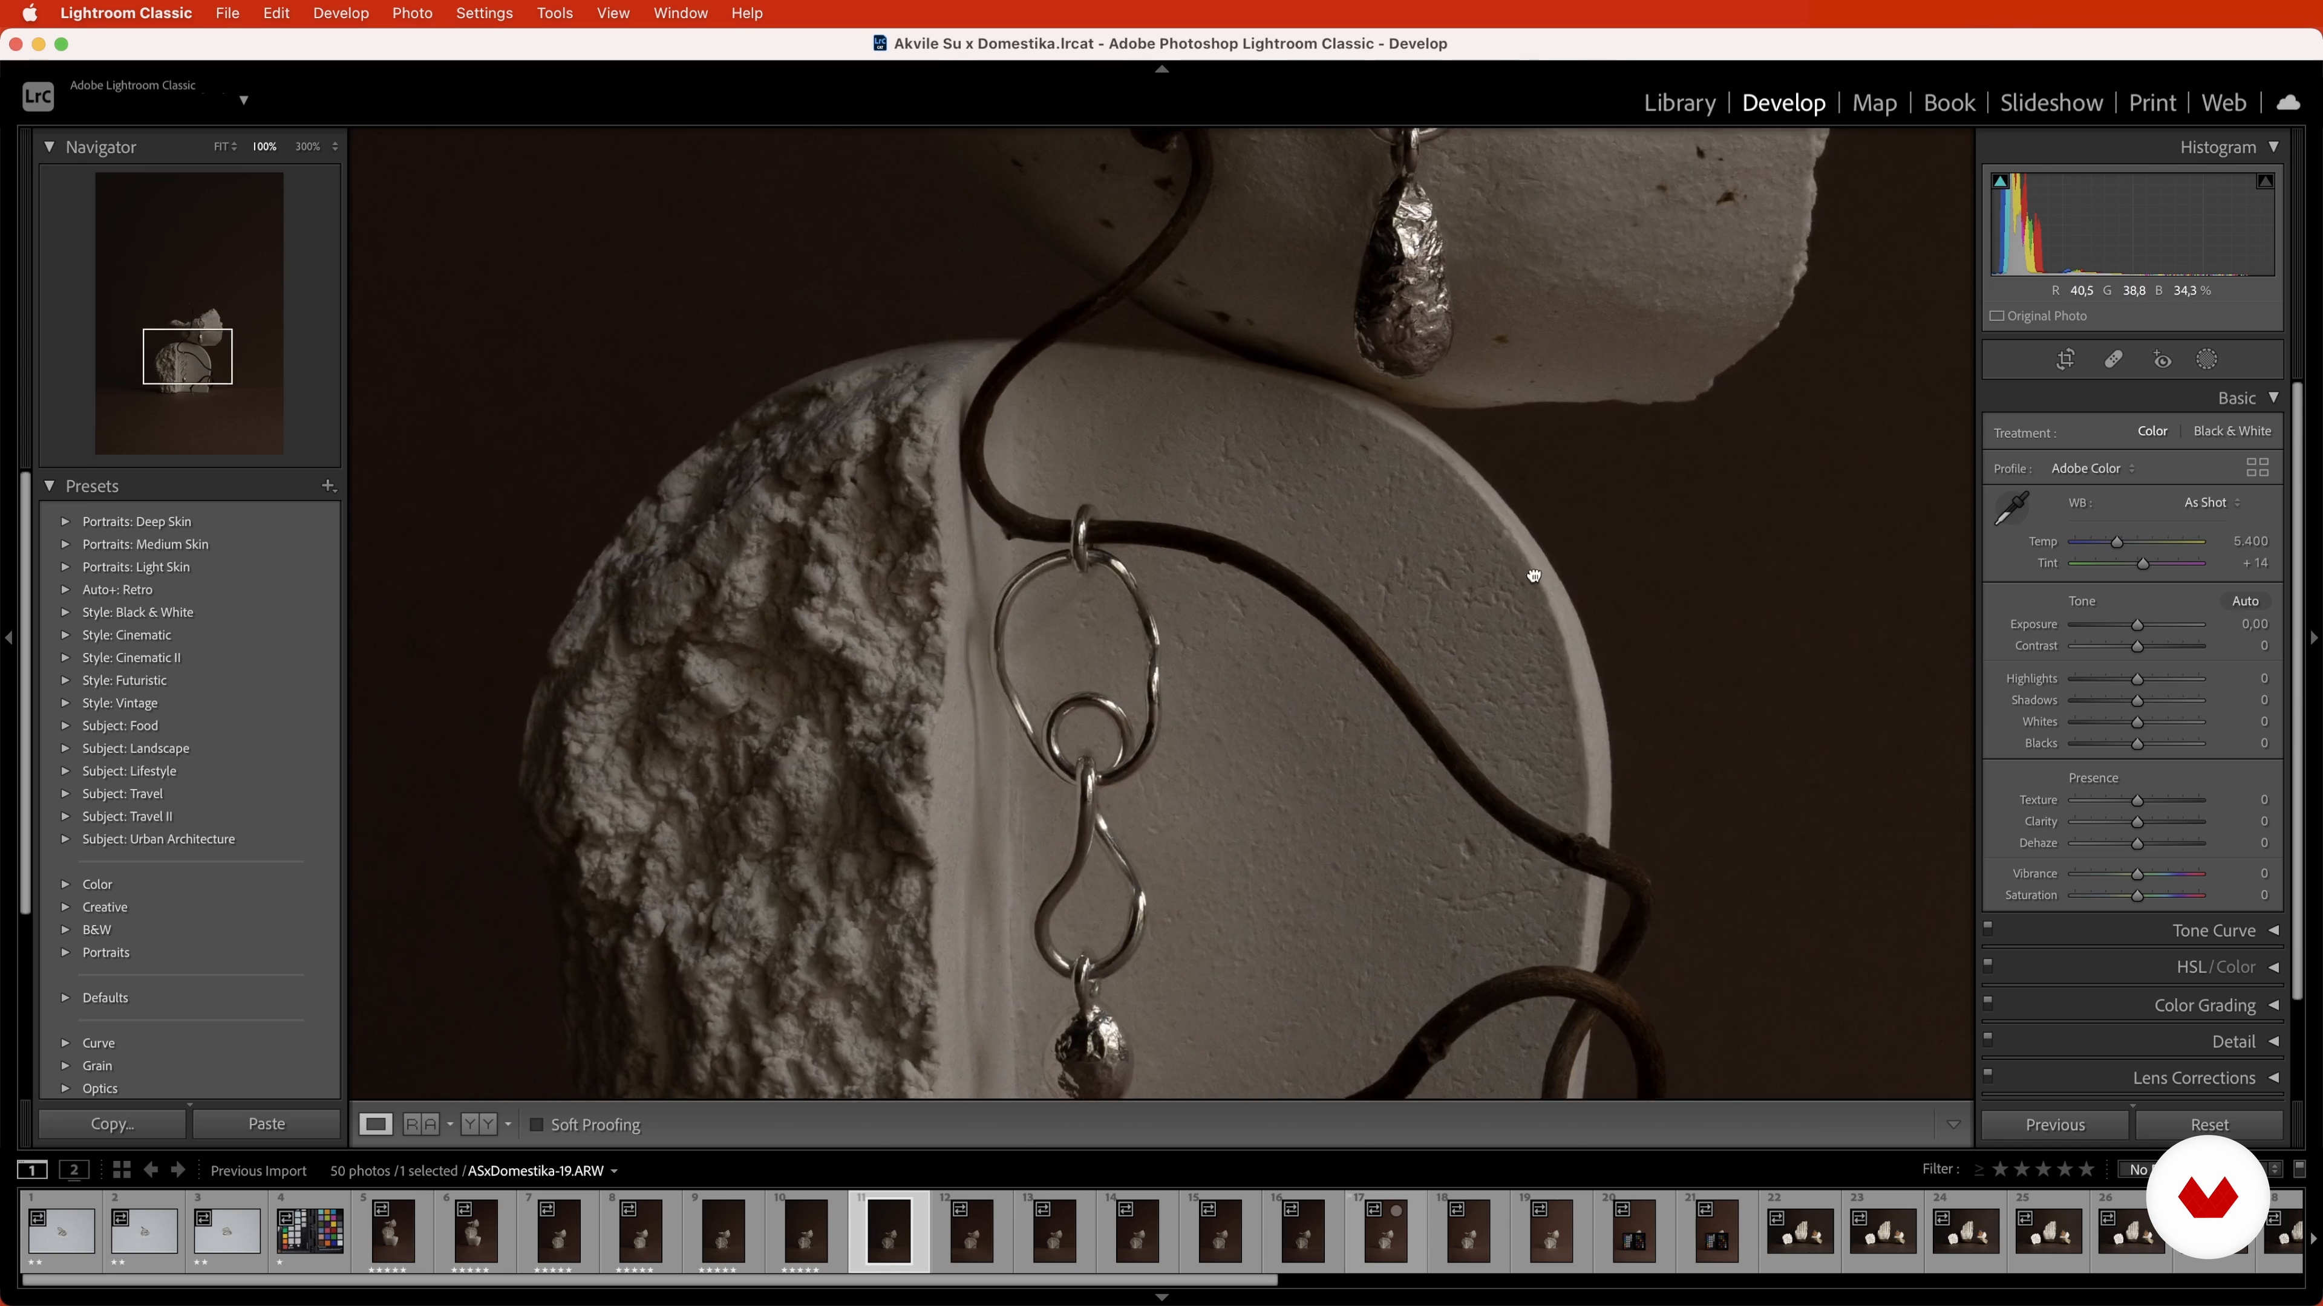This screenshot has width=2323, height=1306.
Task: Expand the Style: Cinematic II preset group
Action: click(65, 658)
